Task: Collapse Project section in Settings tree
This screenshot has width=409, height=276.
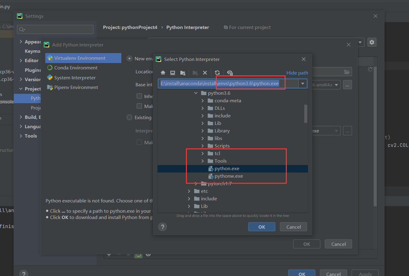Action: (x=21, y=89)
